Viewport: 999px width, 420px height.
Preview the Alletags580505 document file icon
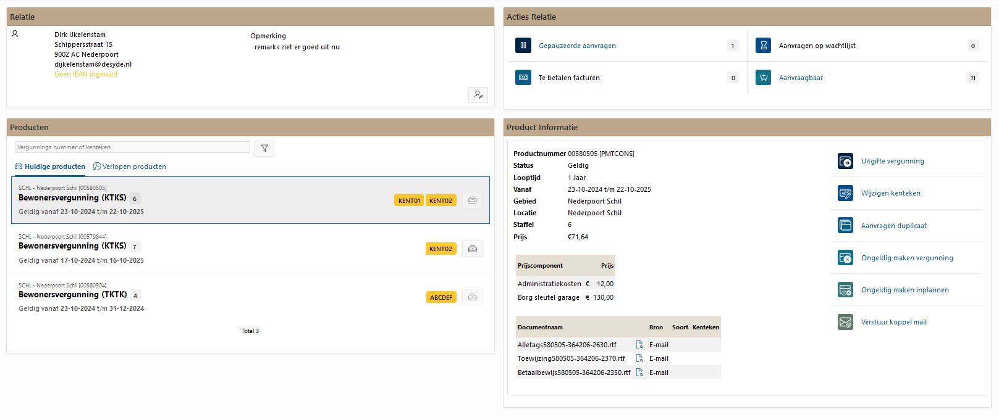click(x=639, y=345)
